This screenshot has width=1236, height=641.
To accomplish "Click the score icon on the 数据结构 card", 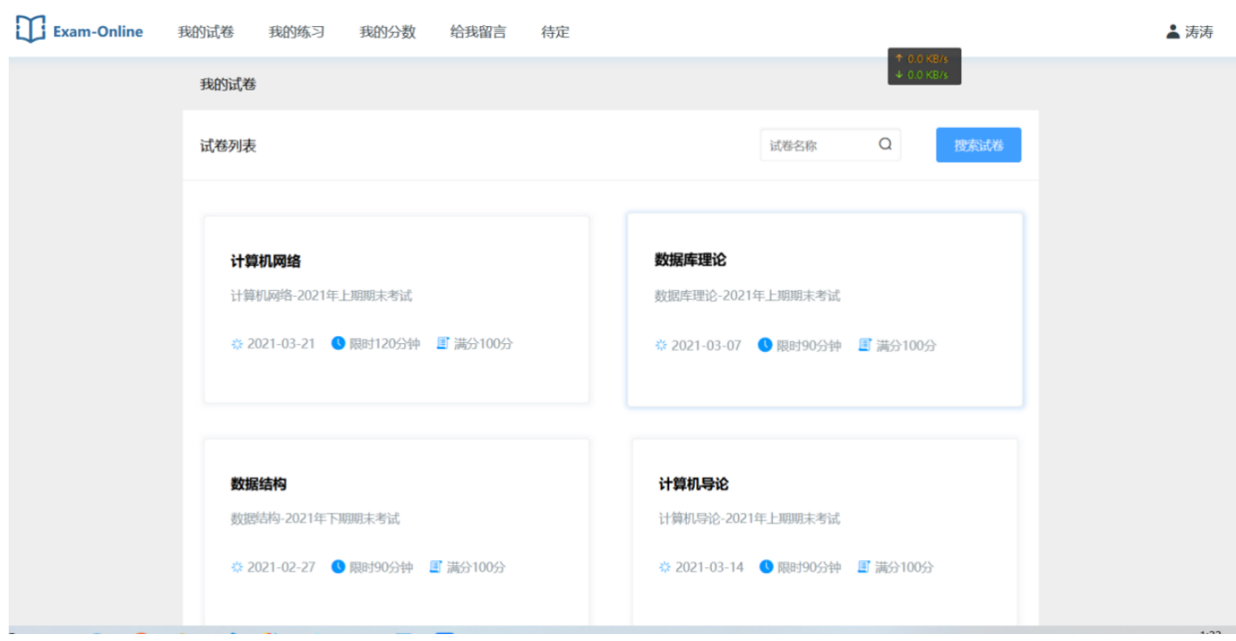I will 436,567.
